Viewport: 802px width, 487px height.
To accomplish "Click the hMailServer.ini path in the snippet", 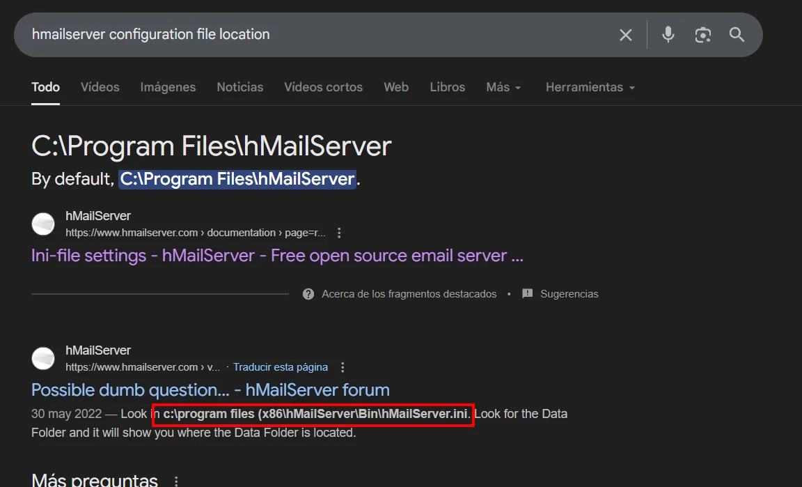I will coord(315,414).
